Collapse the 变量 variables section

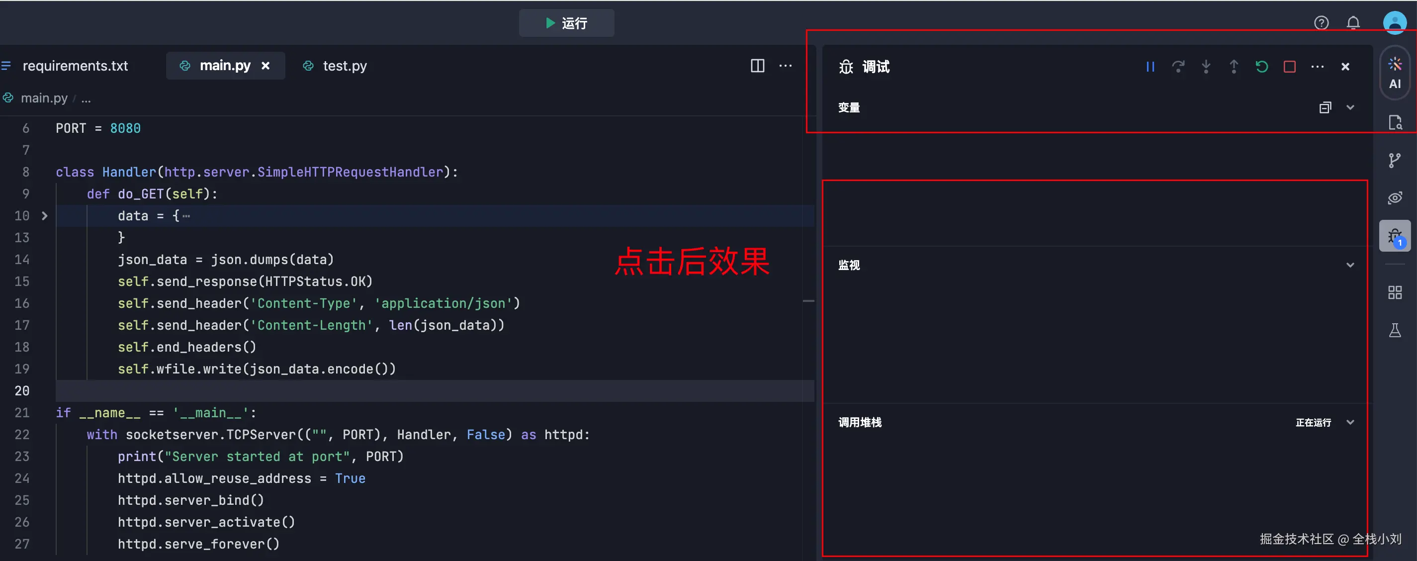click(x=1350, y=107)
